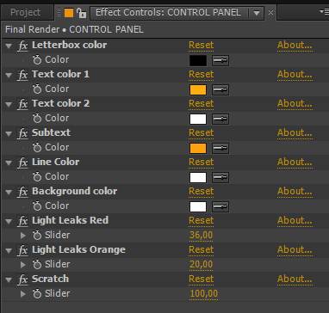Open the black Letterbox color swatch
The height and width of the screenshot is (313, 329).
(198, 61)
